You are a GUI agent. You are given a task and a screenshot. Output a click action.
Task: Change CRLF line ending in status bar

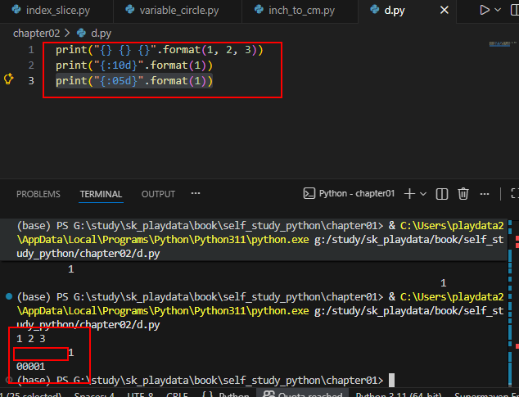tap(177, 395)
